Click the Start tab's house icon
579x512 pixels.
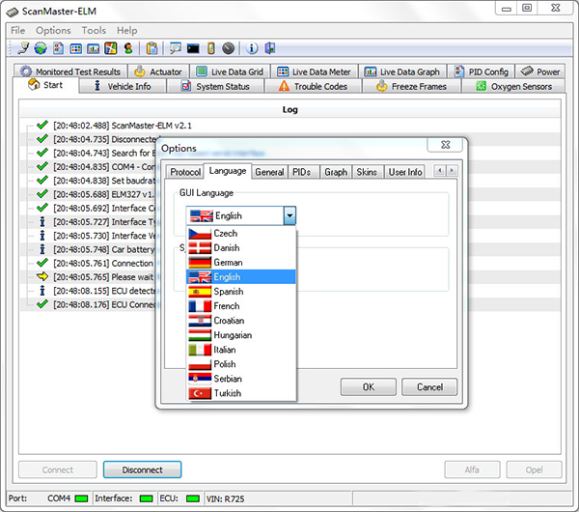(34, 84)
